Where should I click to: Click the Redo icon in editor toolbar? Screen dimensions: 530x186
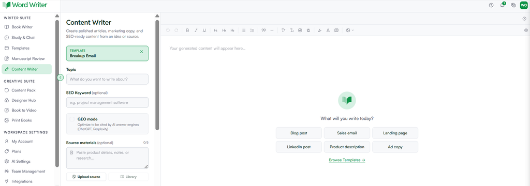click(x=176, y=30)
